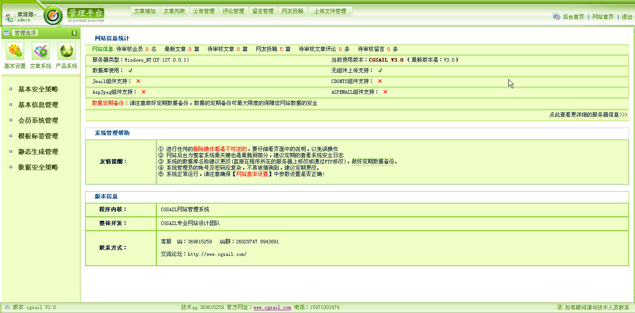Collapse 管理选项 with green arrow
Viewport: 635px width, 313px height.
[74, 33]
